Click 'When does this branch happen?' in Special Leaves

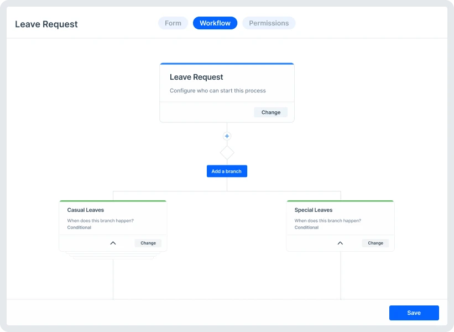click(328, 221)
